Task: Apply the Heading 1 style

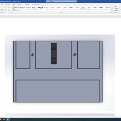Action: click(28, 8)
